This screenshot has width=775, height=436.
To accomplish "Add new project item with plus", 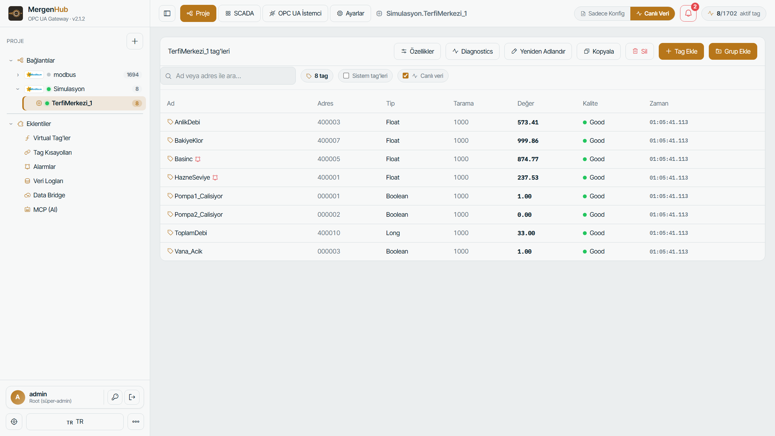I will [135, 41].
